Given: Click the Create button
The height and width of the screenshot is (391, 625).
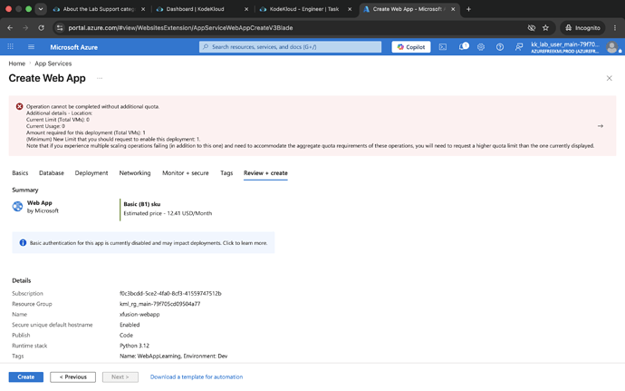Looking at the screenshot, I should (x=26, y=376).
